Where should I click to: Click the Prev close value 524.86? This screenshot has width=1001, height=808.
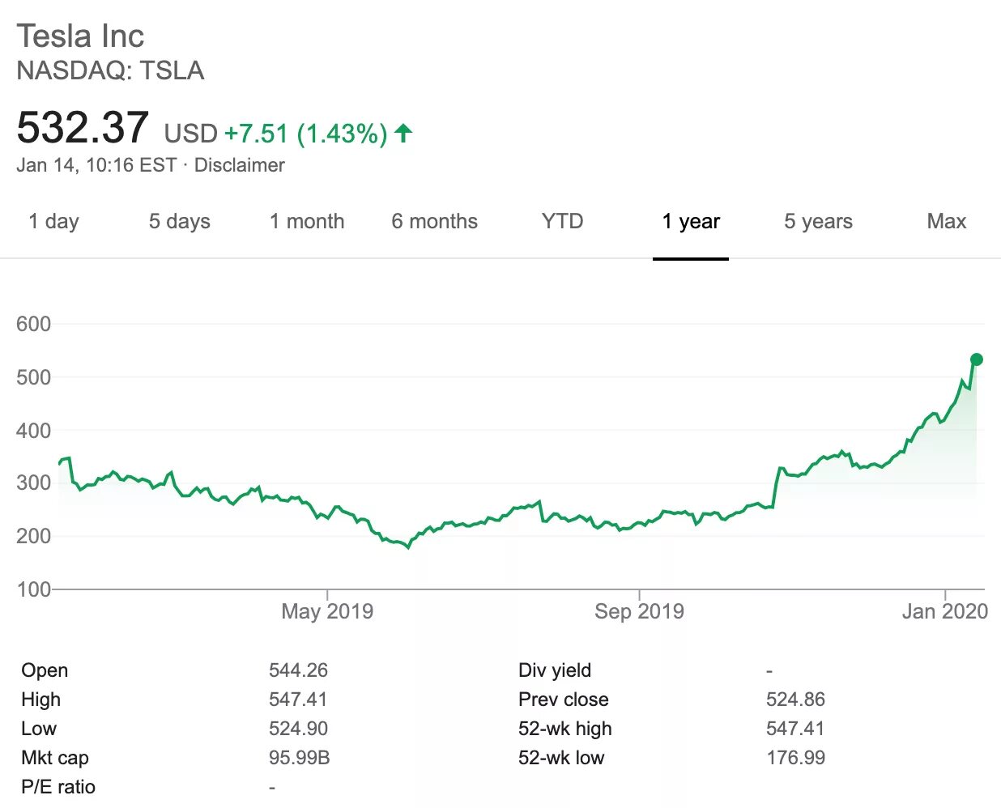tap(795, 700)
